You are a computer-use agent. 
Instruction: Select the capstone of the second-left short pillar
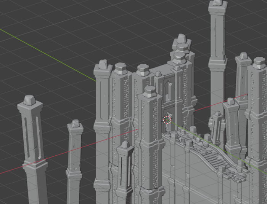[76, 124]
